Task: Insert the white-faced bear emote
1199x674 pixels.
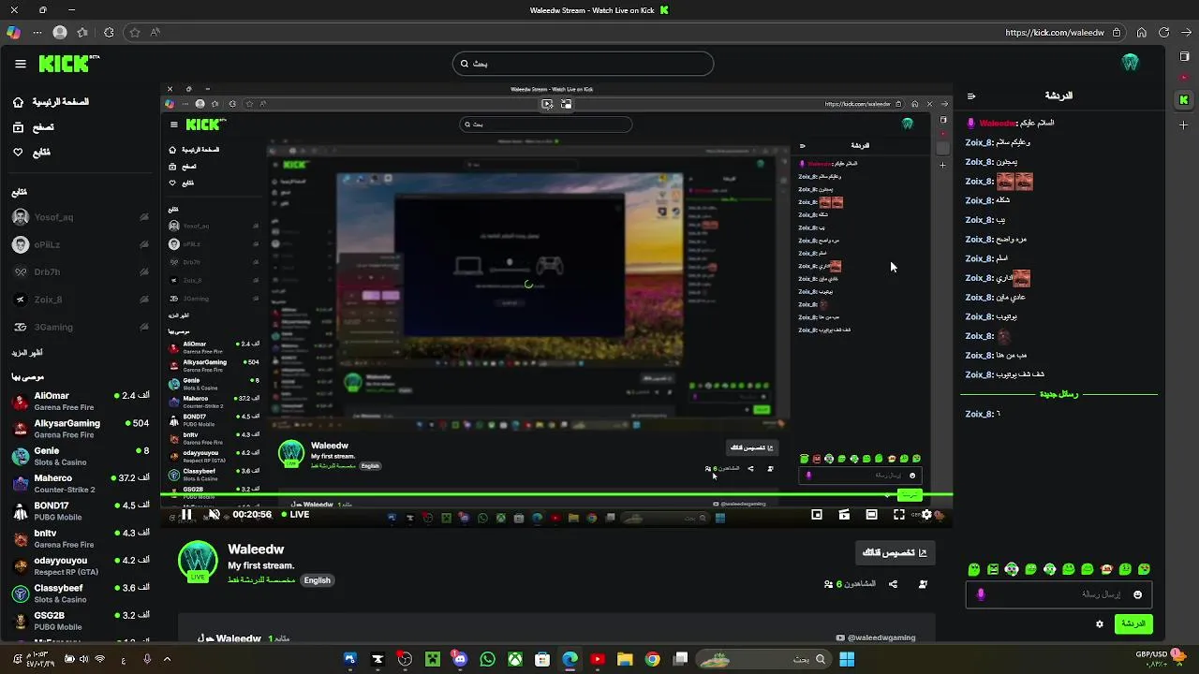Action: point(1012,569)
